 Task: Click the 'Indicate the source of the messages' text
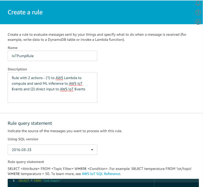point(65,131)
